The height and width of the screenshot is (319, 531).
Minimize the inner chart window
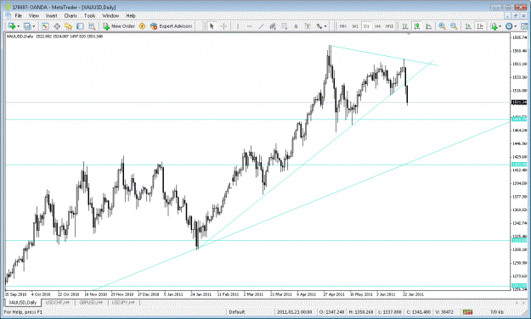tap(507, 15)
